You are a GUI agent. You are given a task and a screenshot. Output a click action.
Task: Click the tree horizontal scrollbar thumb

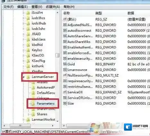pyautogui.click(x=20, y=126)
